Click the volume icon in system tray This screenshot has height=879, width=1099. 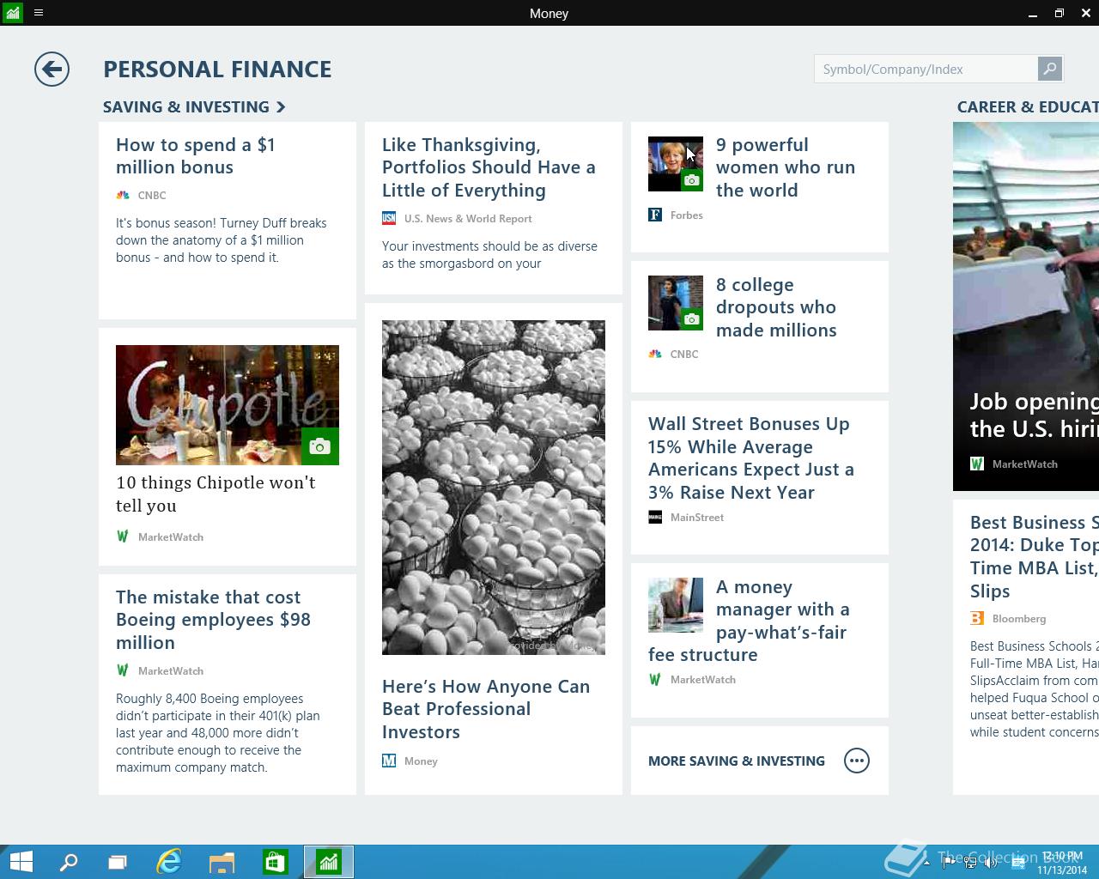[x=990, y=863]
